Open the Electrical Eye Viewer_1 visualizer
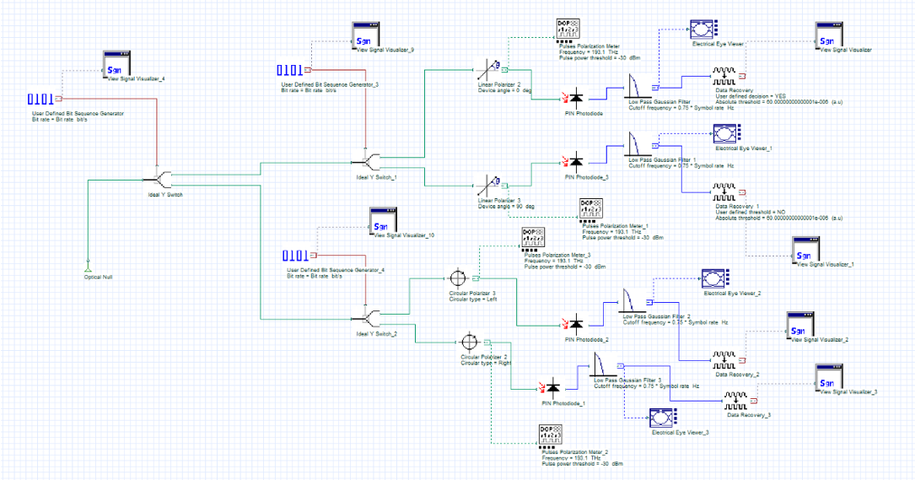The image size is (915, 480). click(724, 133)
